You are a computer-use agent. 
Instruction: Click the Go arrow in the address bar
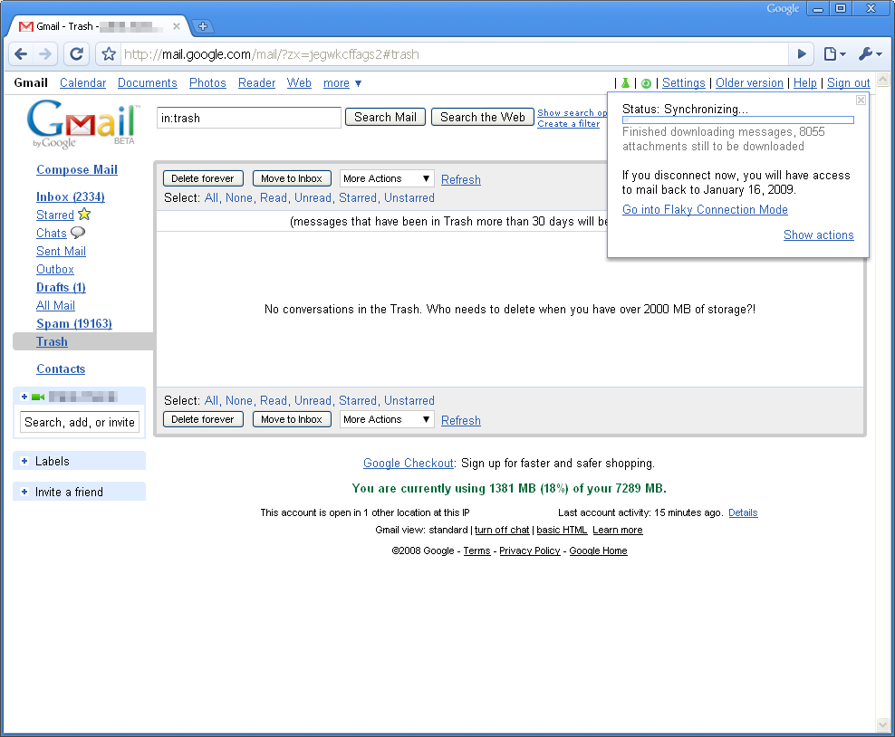point(802,54)
